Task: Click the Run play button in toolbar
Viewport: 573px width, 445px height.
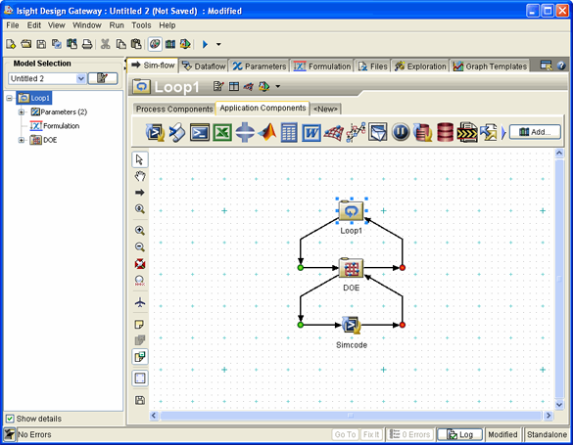Action: [x=205, y=45]
